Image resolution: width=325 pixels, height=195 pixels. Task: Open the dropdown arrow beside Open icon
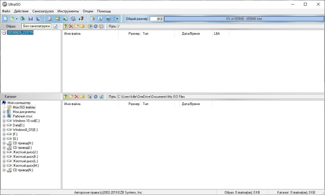(17, 19)
